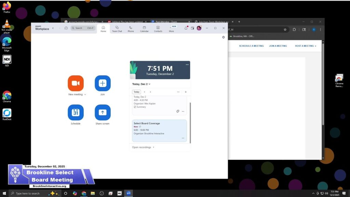Open the history clock icon
This screenshot has width=350, height=197.
66,28
